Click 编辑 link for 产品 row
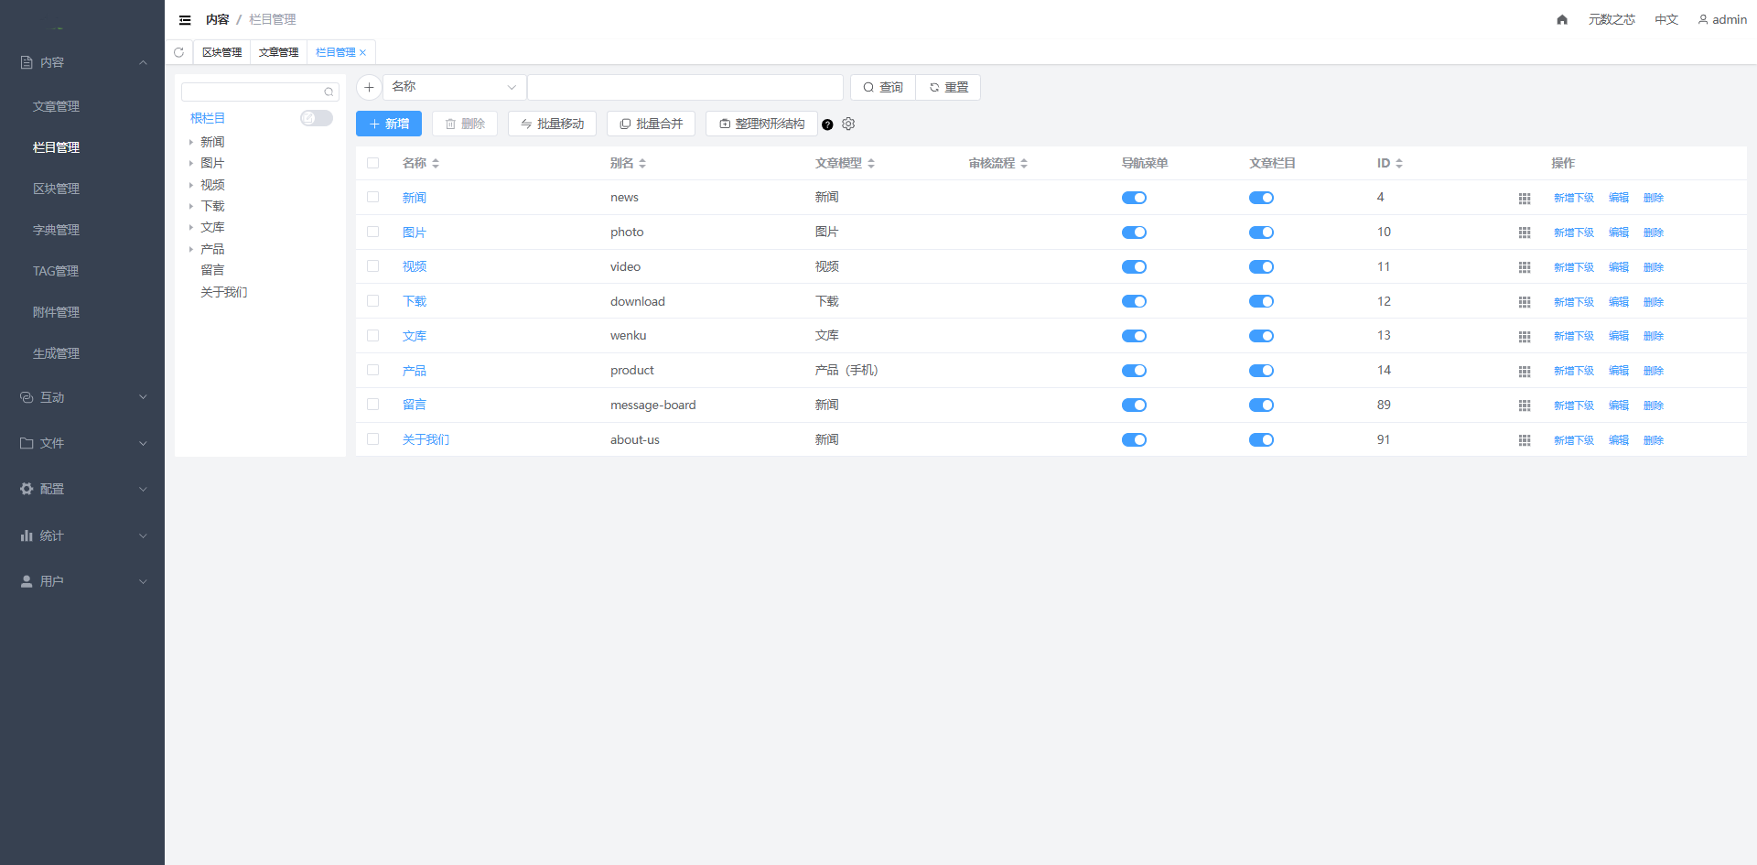 (x=1618, y=371)
